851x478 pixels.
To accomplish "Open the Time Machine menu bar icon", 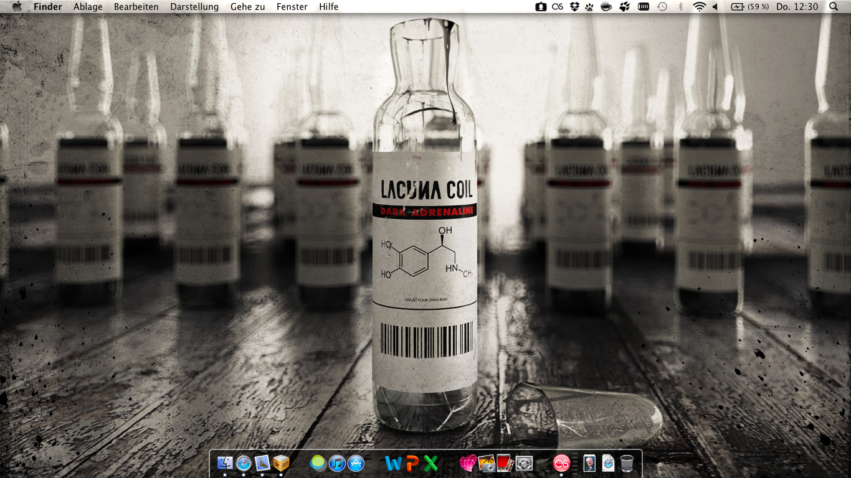I will tap(662, 7).
